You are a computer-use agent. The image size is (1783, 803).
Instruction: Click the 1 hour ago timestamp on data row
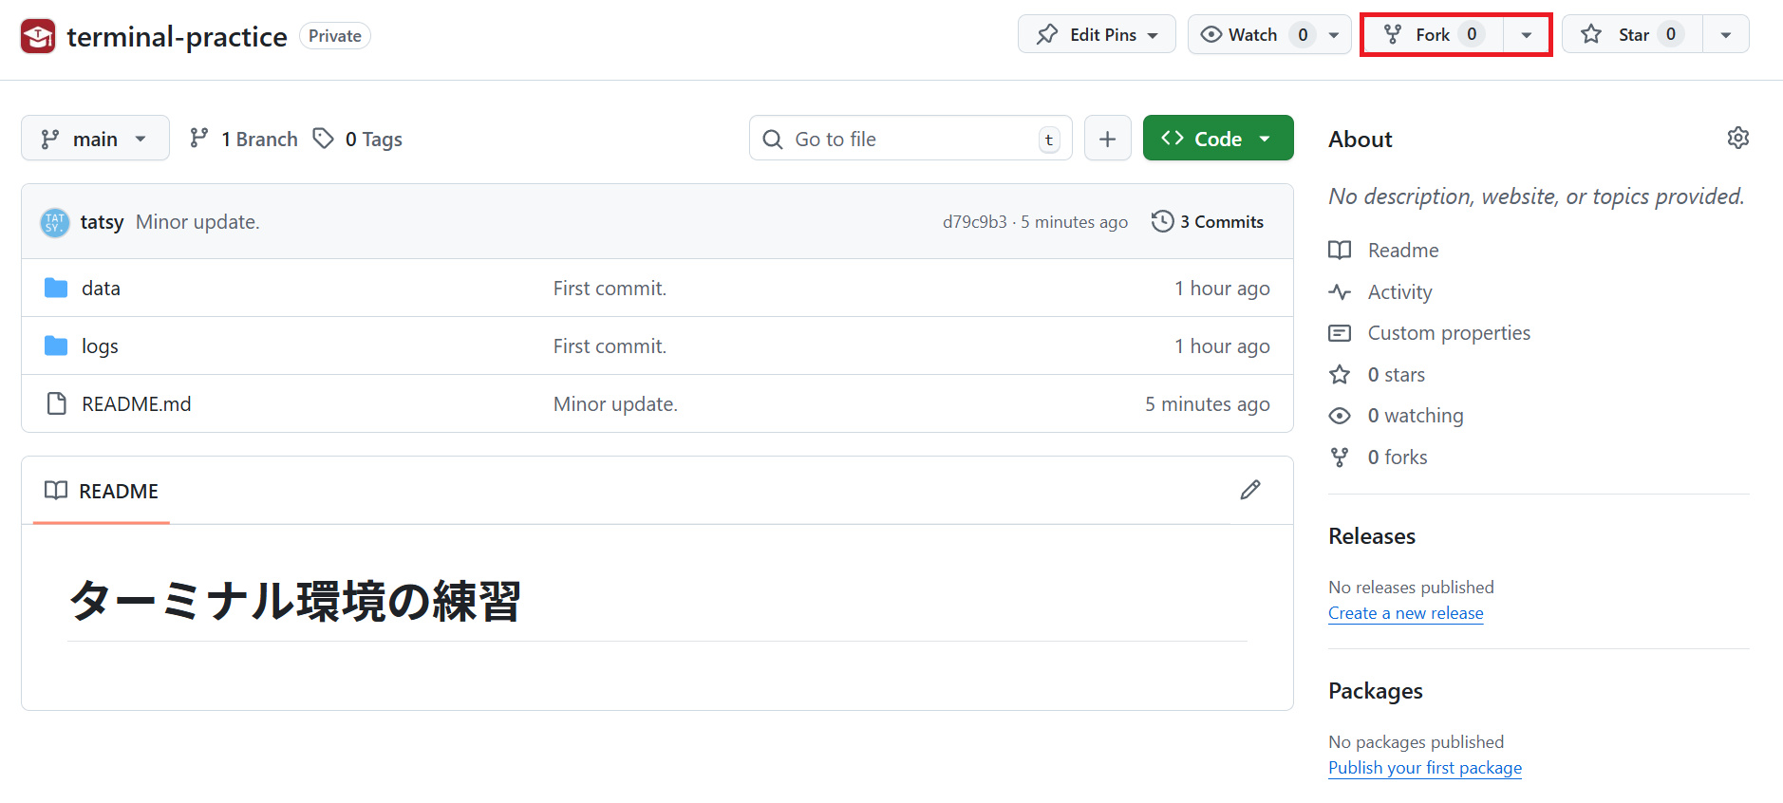(x=1222, y=289)
